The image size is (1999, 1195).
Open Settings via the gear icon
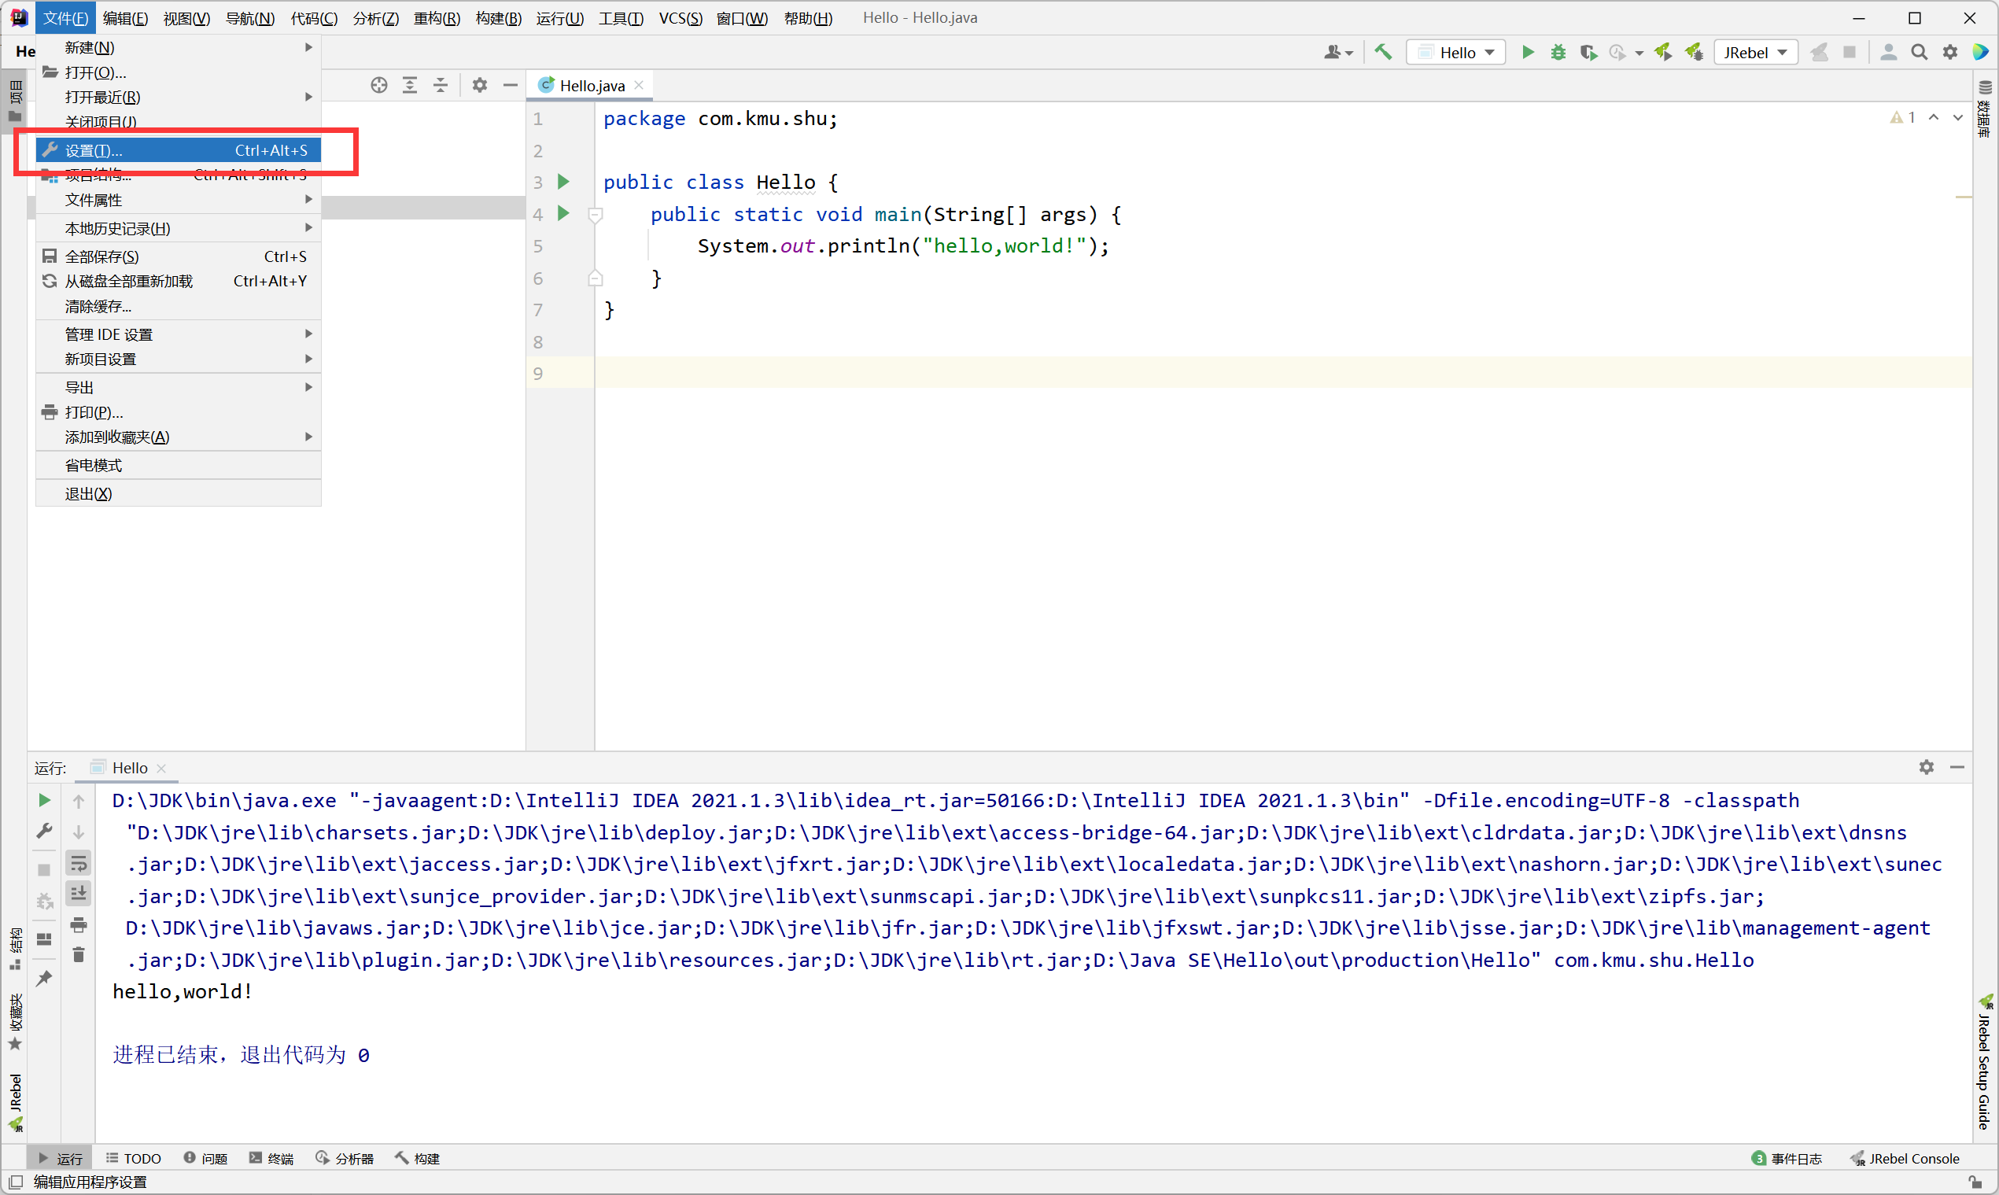1950,52
